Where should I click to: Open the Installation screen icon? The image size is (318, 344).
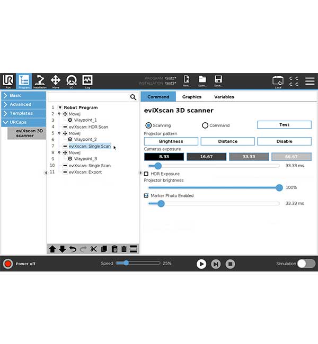40,81
